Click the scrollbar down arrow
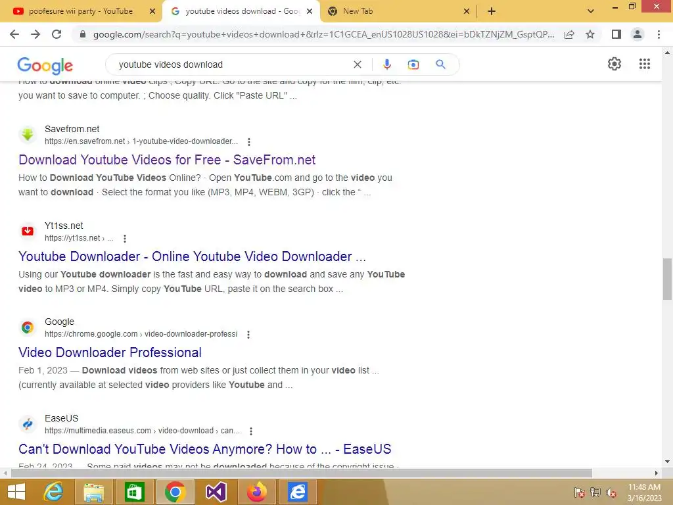Viewport: 673px width, 505px height. [x=667, y=462]
